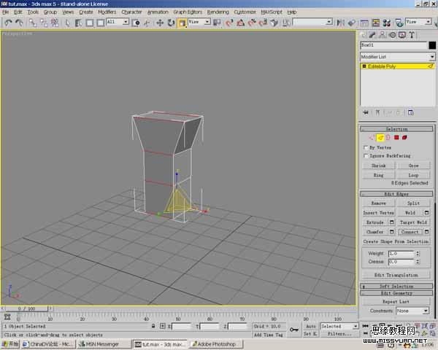438x350 pixels.
Task: Click the Undo arrow icon
Action: 8,23
